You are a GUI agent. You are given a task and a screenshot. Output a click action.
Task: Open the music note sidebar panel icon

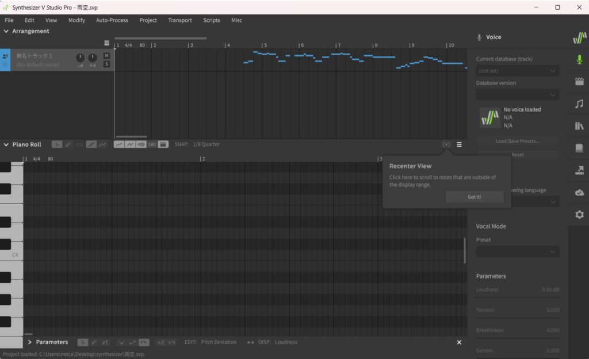(x=579, y=104)
